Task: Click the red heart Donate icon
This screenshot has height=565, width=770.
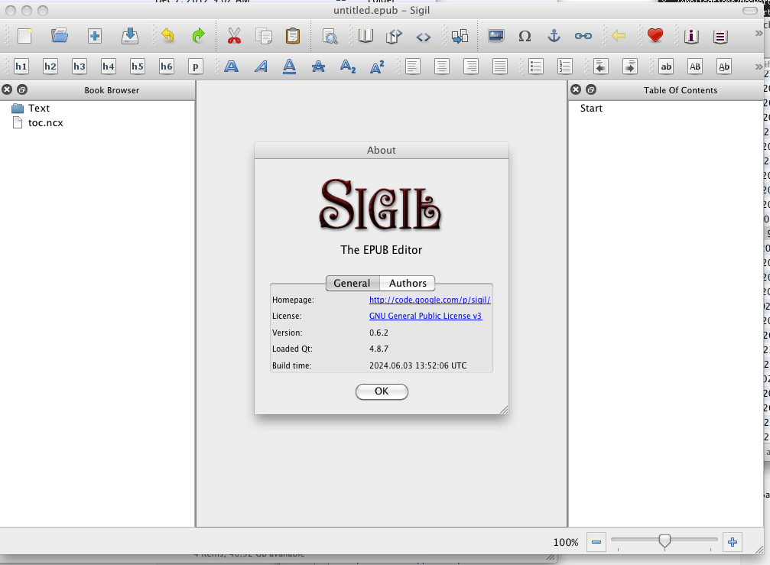Action: pos(655,35)
